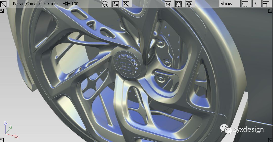Activate the four-arrow pan view icon

(x=189, y=4)
